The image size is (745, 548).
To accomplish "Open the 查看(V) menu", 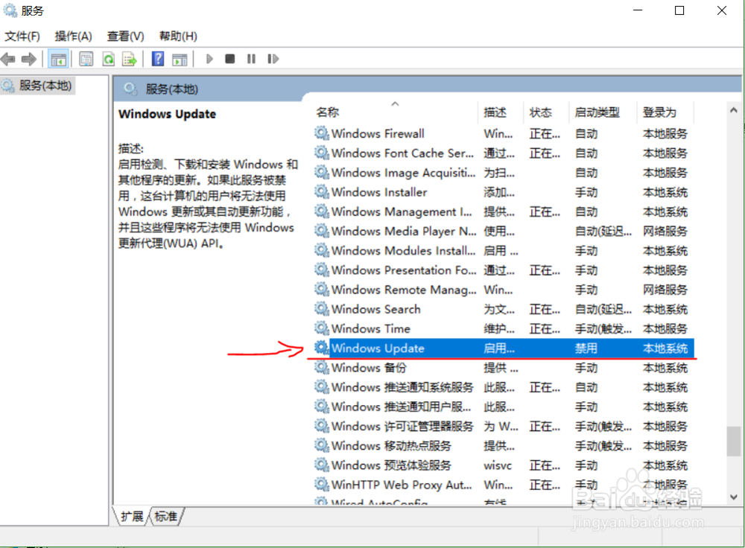I will click(125, 36).
